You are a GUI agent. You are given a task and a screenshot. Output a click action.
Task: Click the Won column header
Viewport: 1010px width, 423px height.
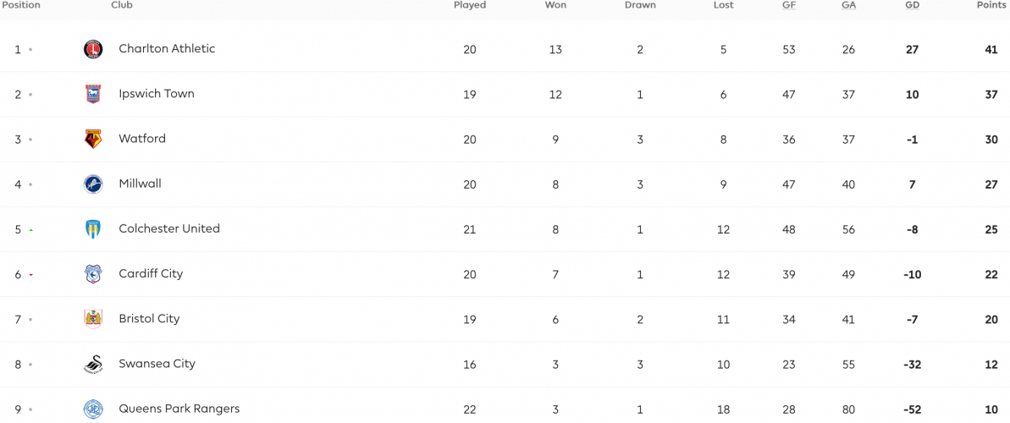pos(555,5)
